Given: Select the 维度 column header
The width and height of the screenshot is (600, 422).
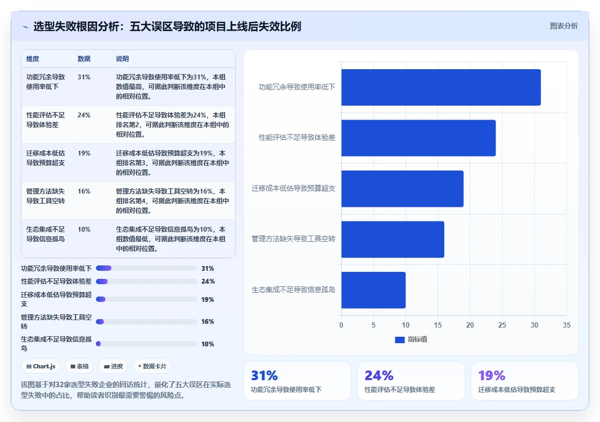Looking at the screenshot, I should pos(33,58).
